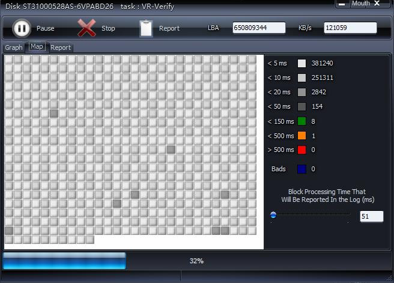Screen dimensions: 394x283
Task: Click the blue scan progress bar
Action: coord(64,261)
